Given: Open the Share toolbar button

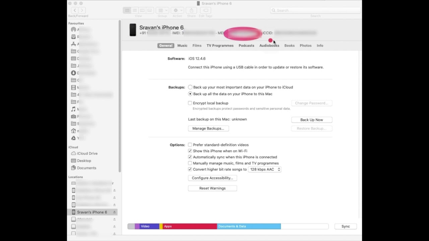Looking at the screenshot, I should tap(191, 10).
